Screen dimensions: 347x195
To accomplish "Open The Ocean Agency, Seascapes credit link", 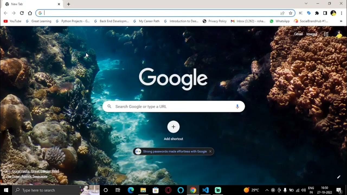I will [x=27, y=176].
